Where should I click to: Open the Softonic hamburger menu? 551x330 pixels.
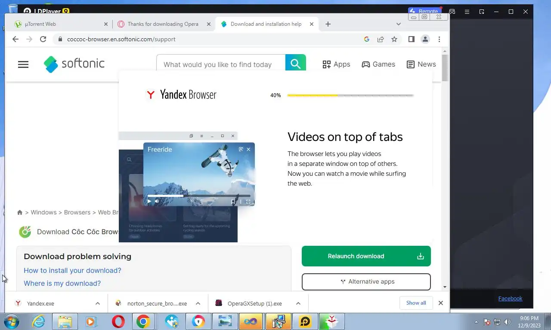click(23, 64)
